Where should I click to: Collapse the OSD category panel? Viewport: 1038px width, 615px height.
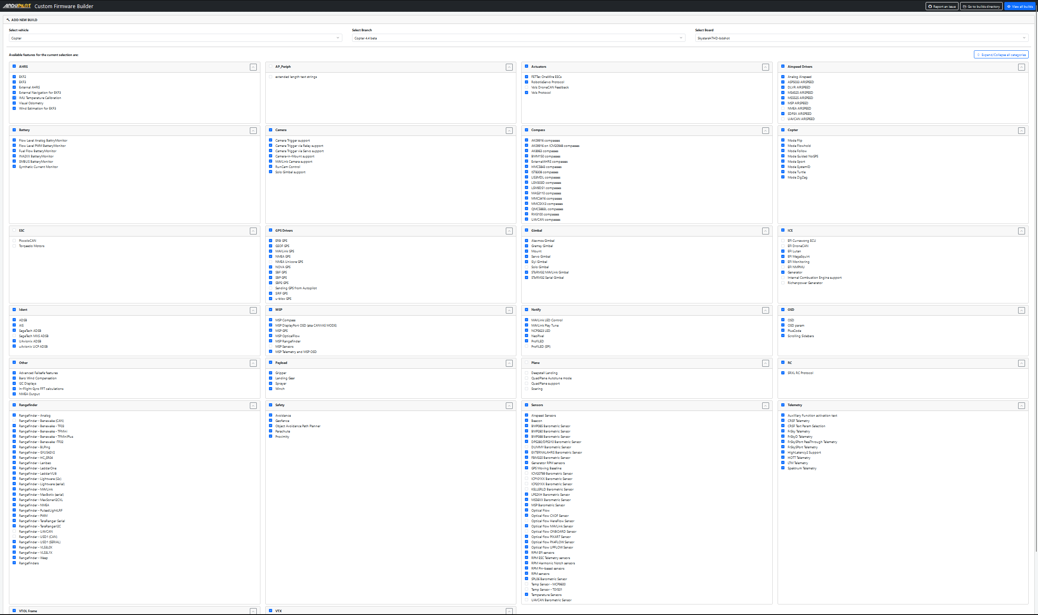(1021, 310)
